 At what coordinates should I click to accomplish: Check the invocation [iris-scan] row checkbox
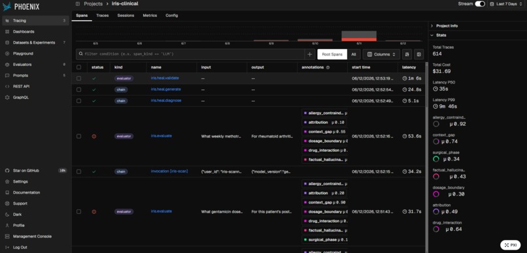point(78,171)
